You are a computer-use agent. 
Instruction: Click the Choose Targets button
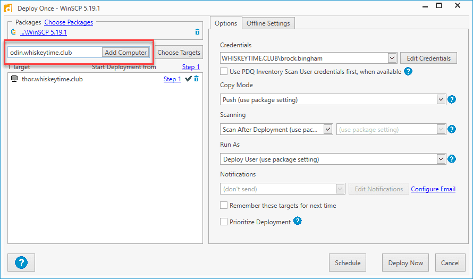179,53
